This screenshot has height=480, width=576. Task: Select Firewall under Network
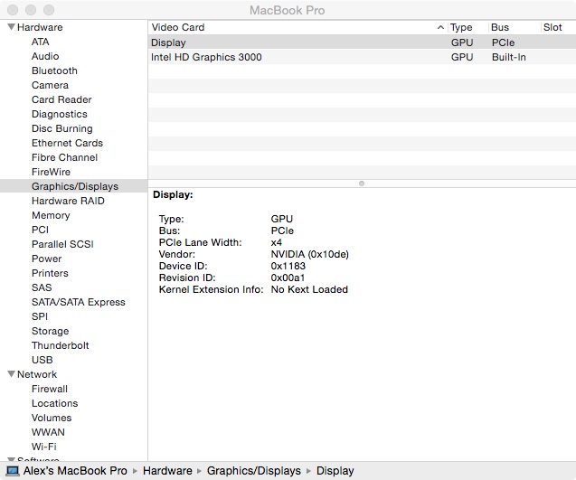coord(50,389)
